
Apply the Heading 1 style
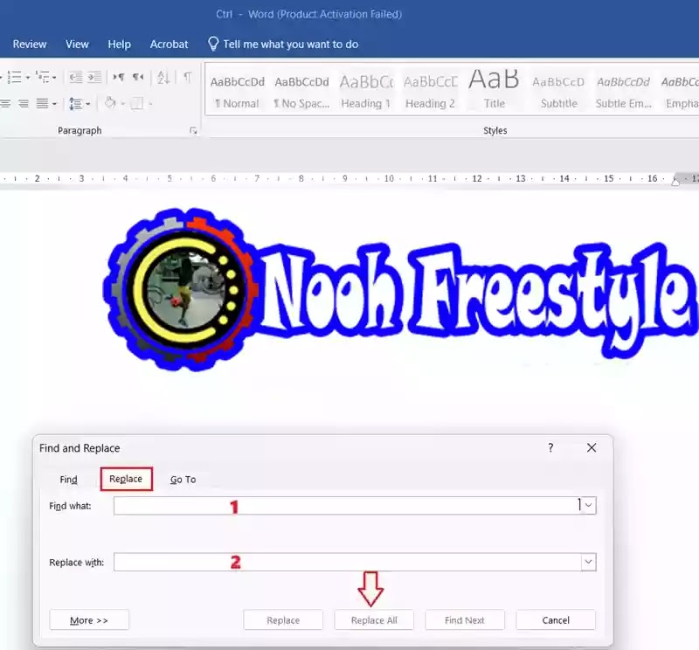point(366,92)
